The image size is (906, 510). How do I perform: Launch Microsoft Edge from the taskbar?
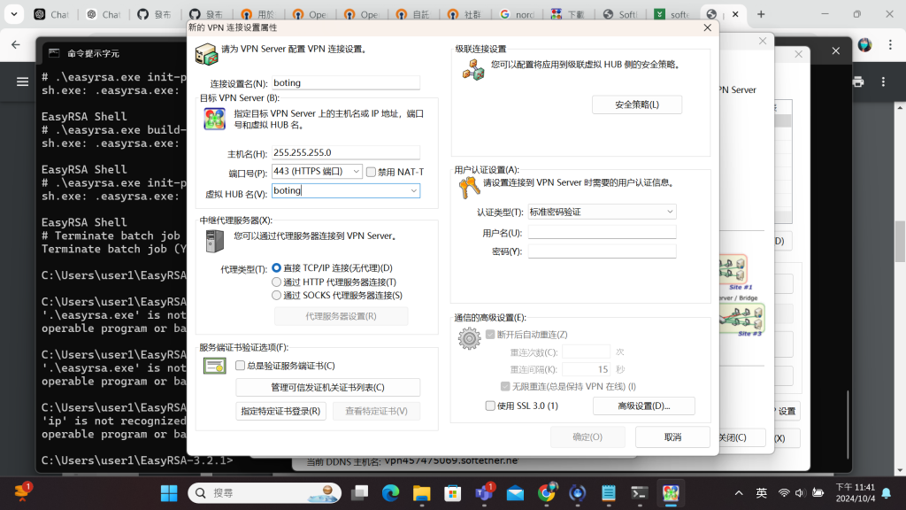click(390, 493)
